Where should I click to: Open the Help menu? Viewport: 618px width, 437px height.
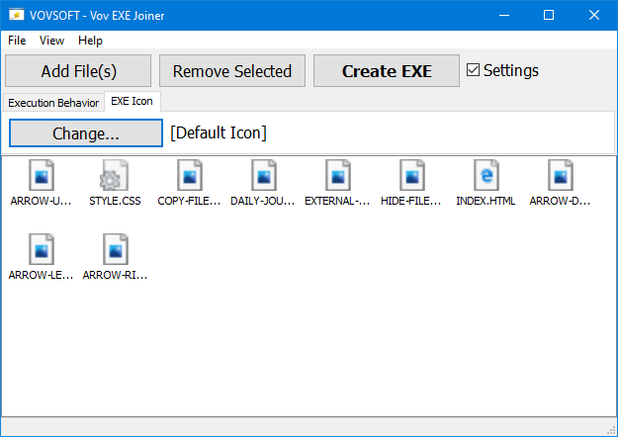(90, 41)
